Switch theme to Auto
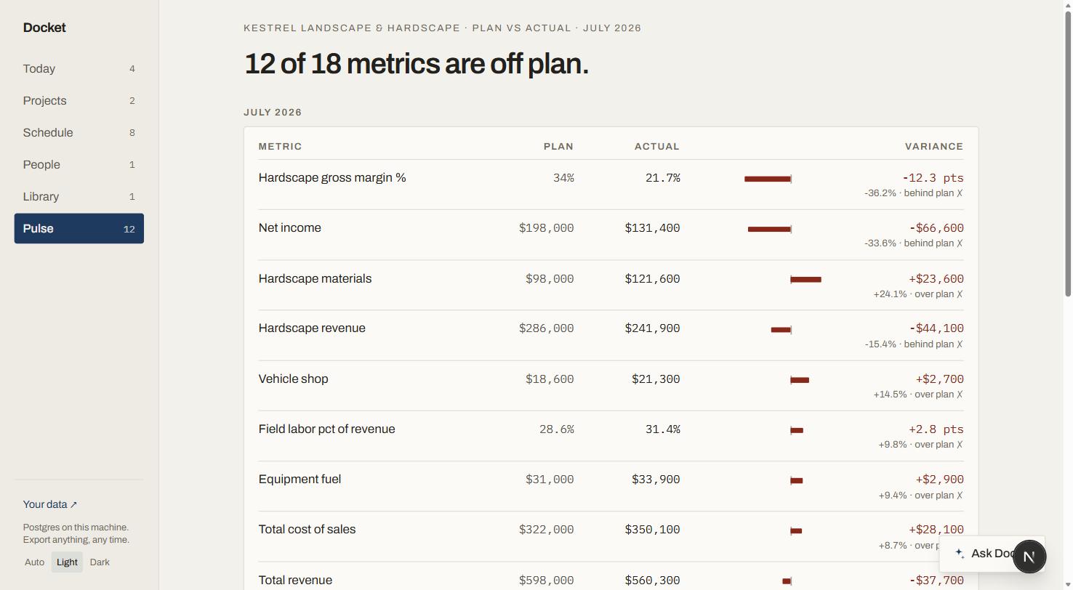 34,562
